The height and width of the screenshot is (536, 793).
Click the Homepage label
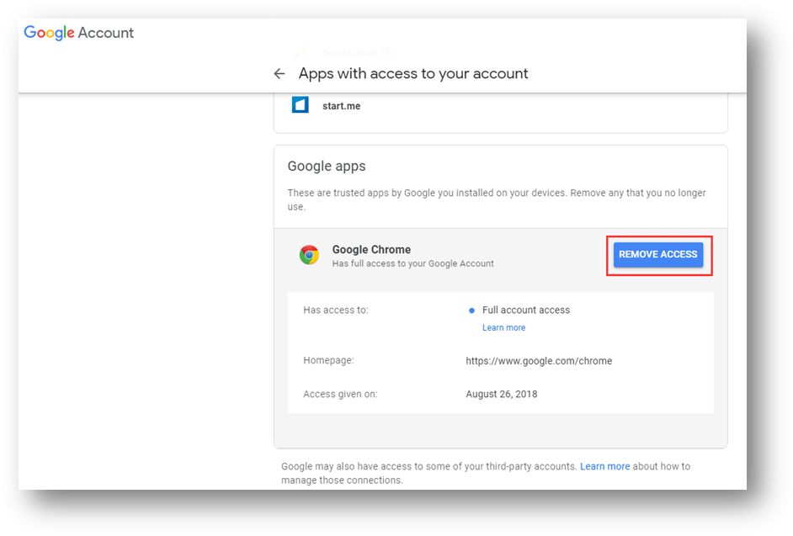(328, 360)
